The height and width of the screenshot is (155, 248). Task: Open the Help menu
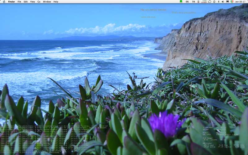[x=56, y=2]
